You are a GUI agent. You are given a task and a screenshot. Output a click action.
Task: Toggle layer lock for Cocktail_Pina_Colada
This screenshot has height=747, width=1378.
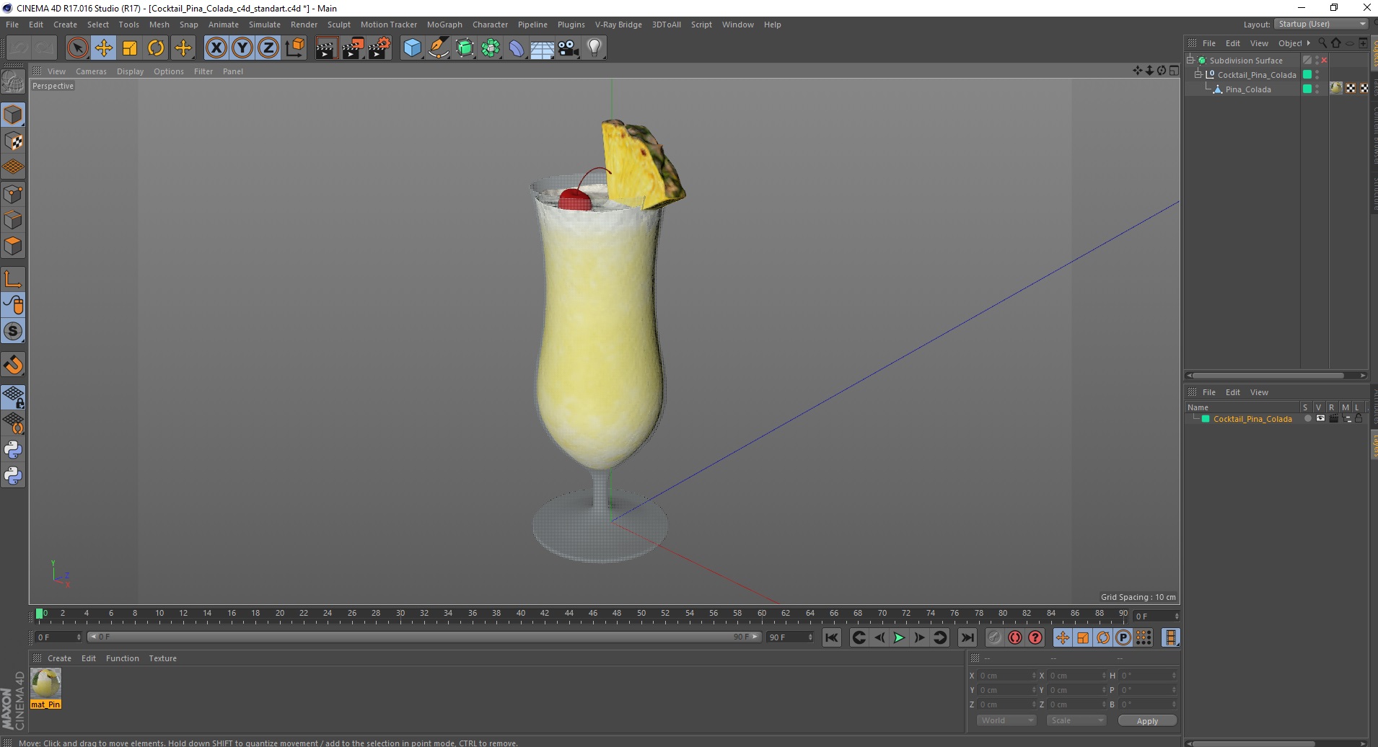pyautogui.click(x=1359, y=419)
